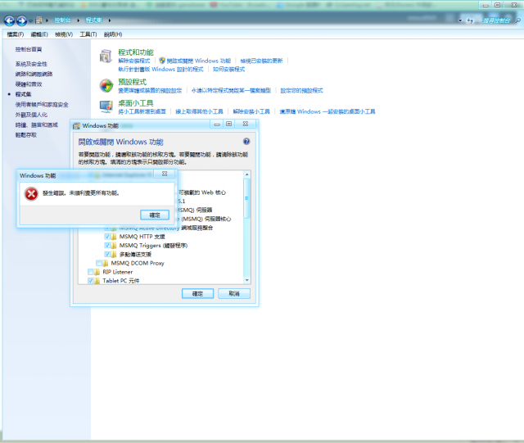Image resolution: width=524 pixels, height=443 pixels.
Task: Click the Windows 功能 title bar icon
Action: point(76,126)
